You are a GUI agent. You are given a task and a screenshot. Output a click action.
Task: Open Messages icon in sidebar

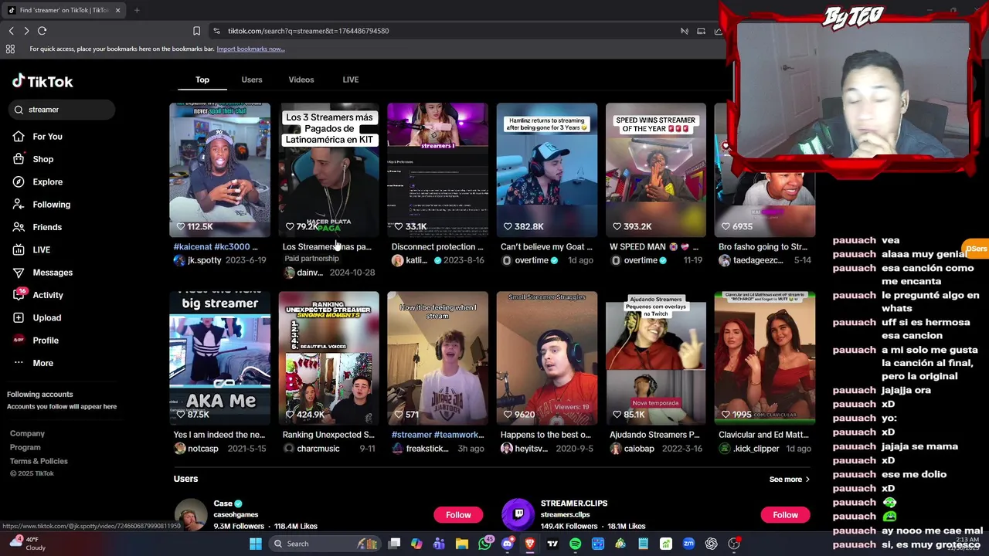coord(19,273)
